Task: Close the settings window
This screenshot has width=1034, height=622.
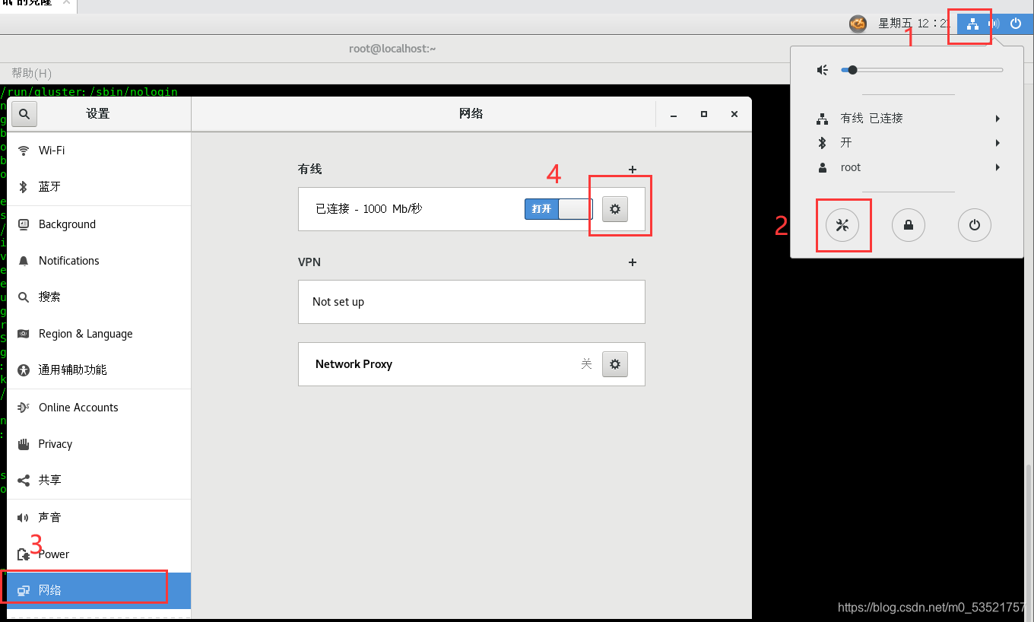Action: pyautogui.click(x=734, y=115)
